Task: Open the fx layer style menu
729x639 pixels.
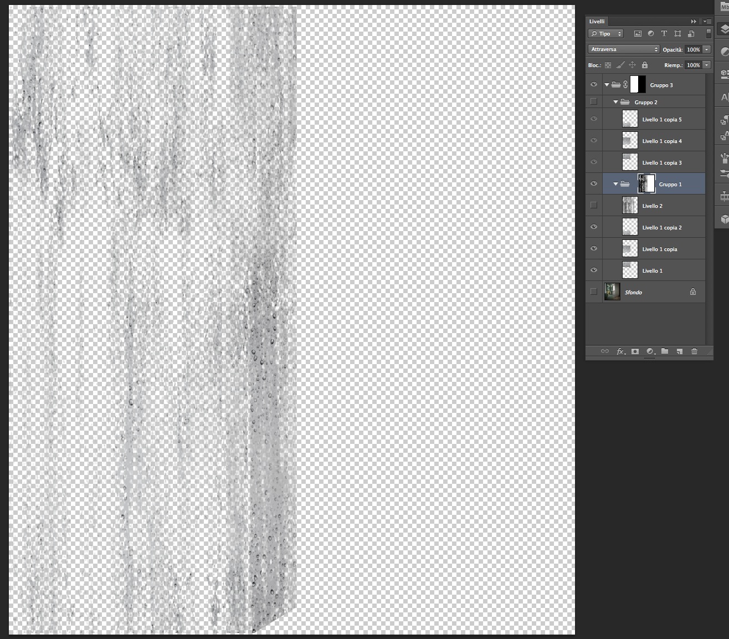Action: point(621,351)
